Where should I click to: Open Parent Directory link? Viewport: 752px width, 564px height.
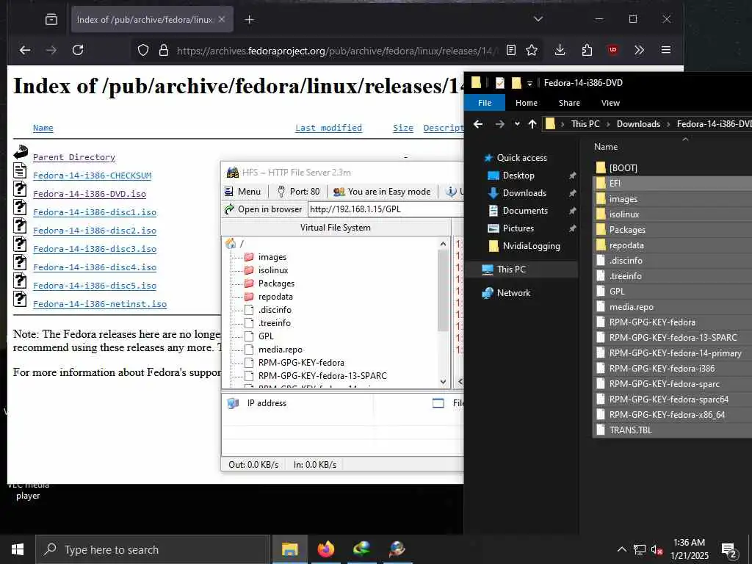coord(74,157)
